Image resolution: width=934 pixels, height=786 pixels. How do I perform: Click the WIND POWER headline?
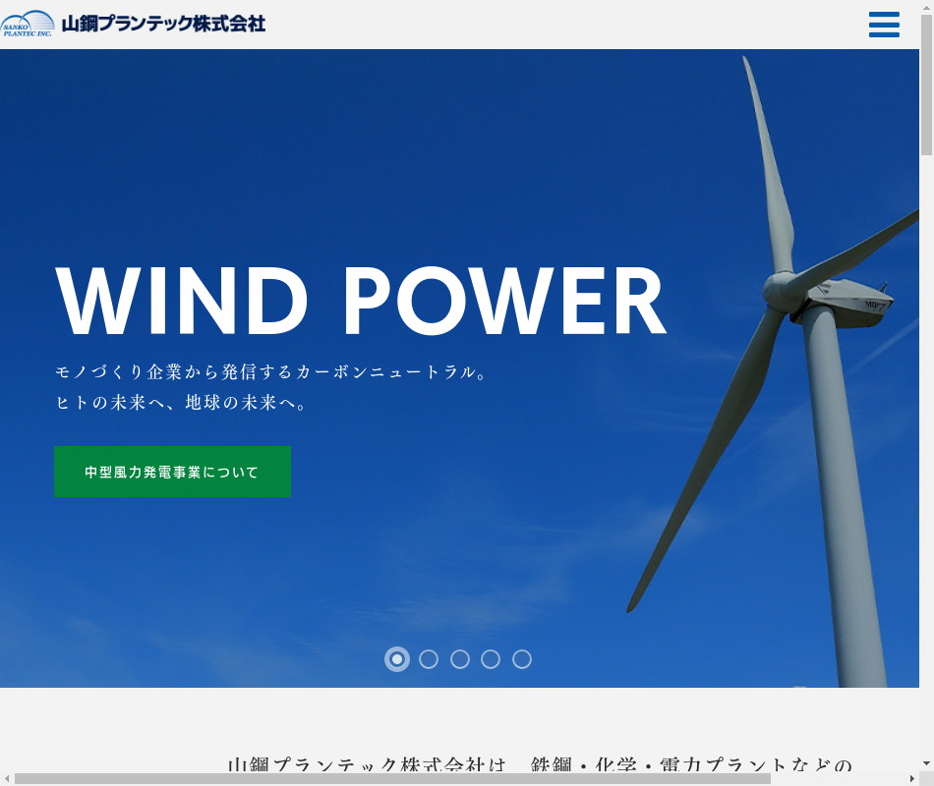pos(361,302)
